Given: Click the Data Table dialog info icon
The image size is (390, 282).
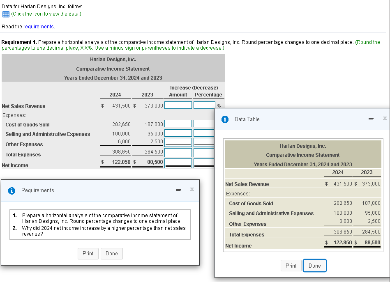Looking at the screenshot, I should click(225, 119).
